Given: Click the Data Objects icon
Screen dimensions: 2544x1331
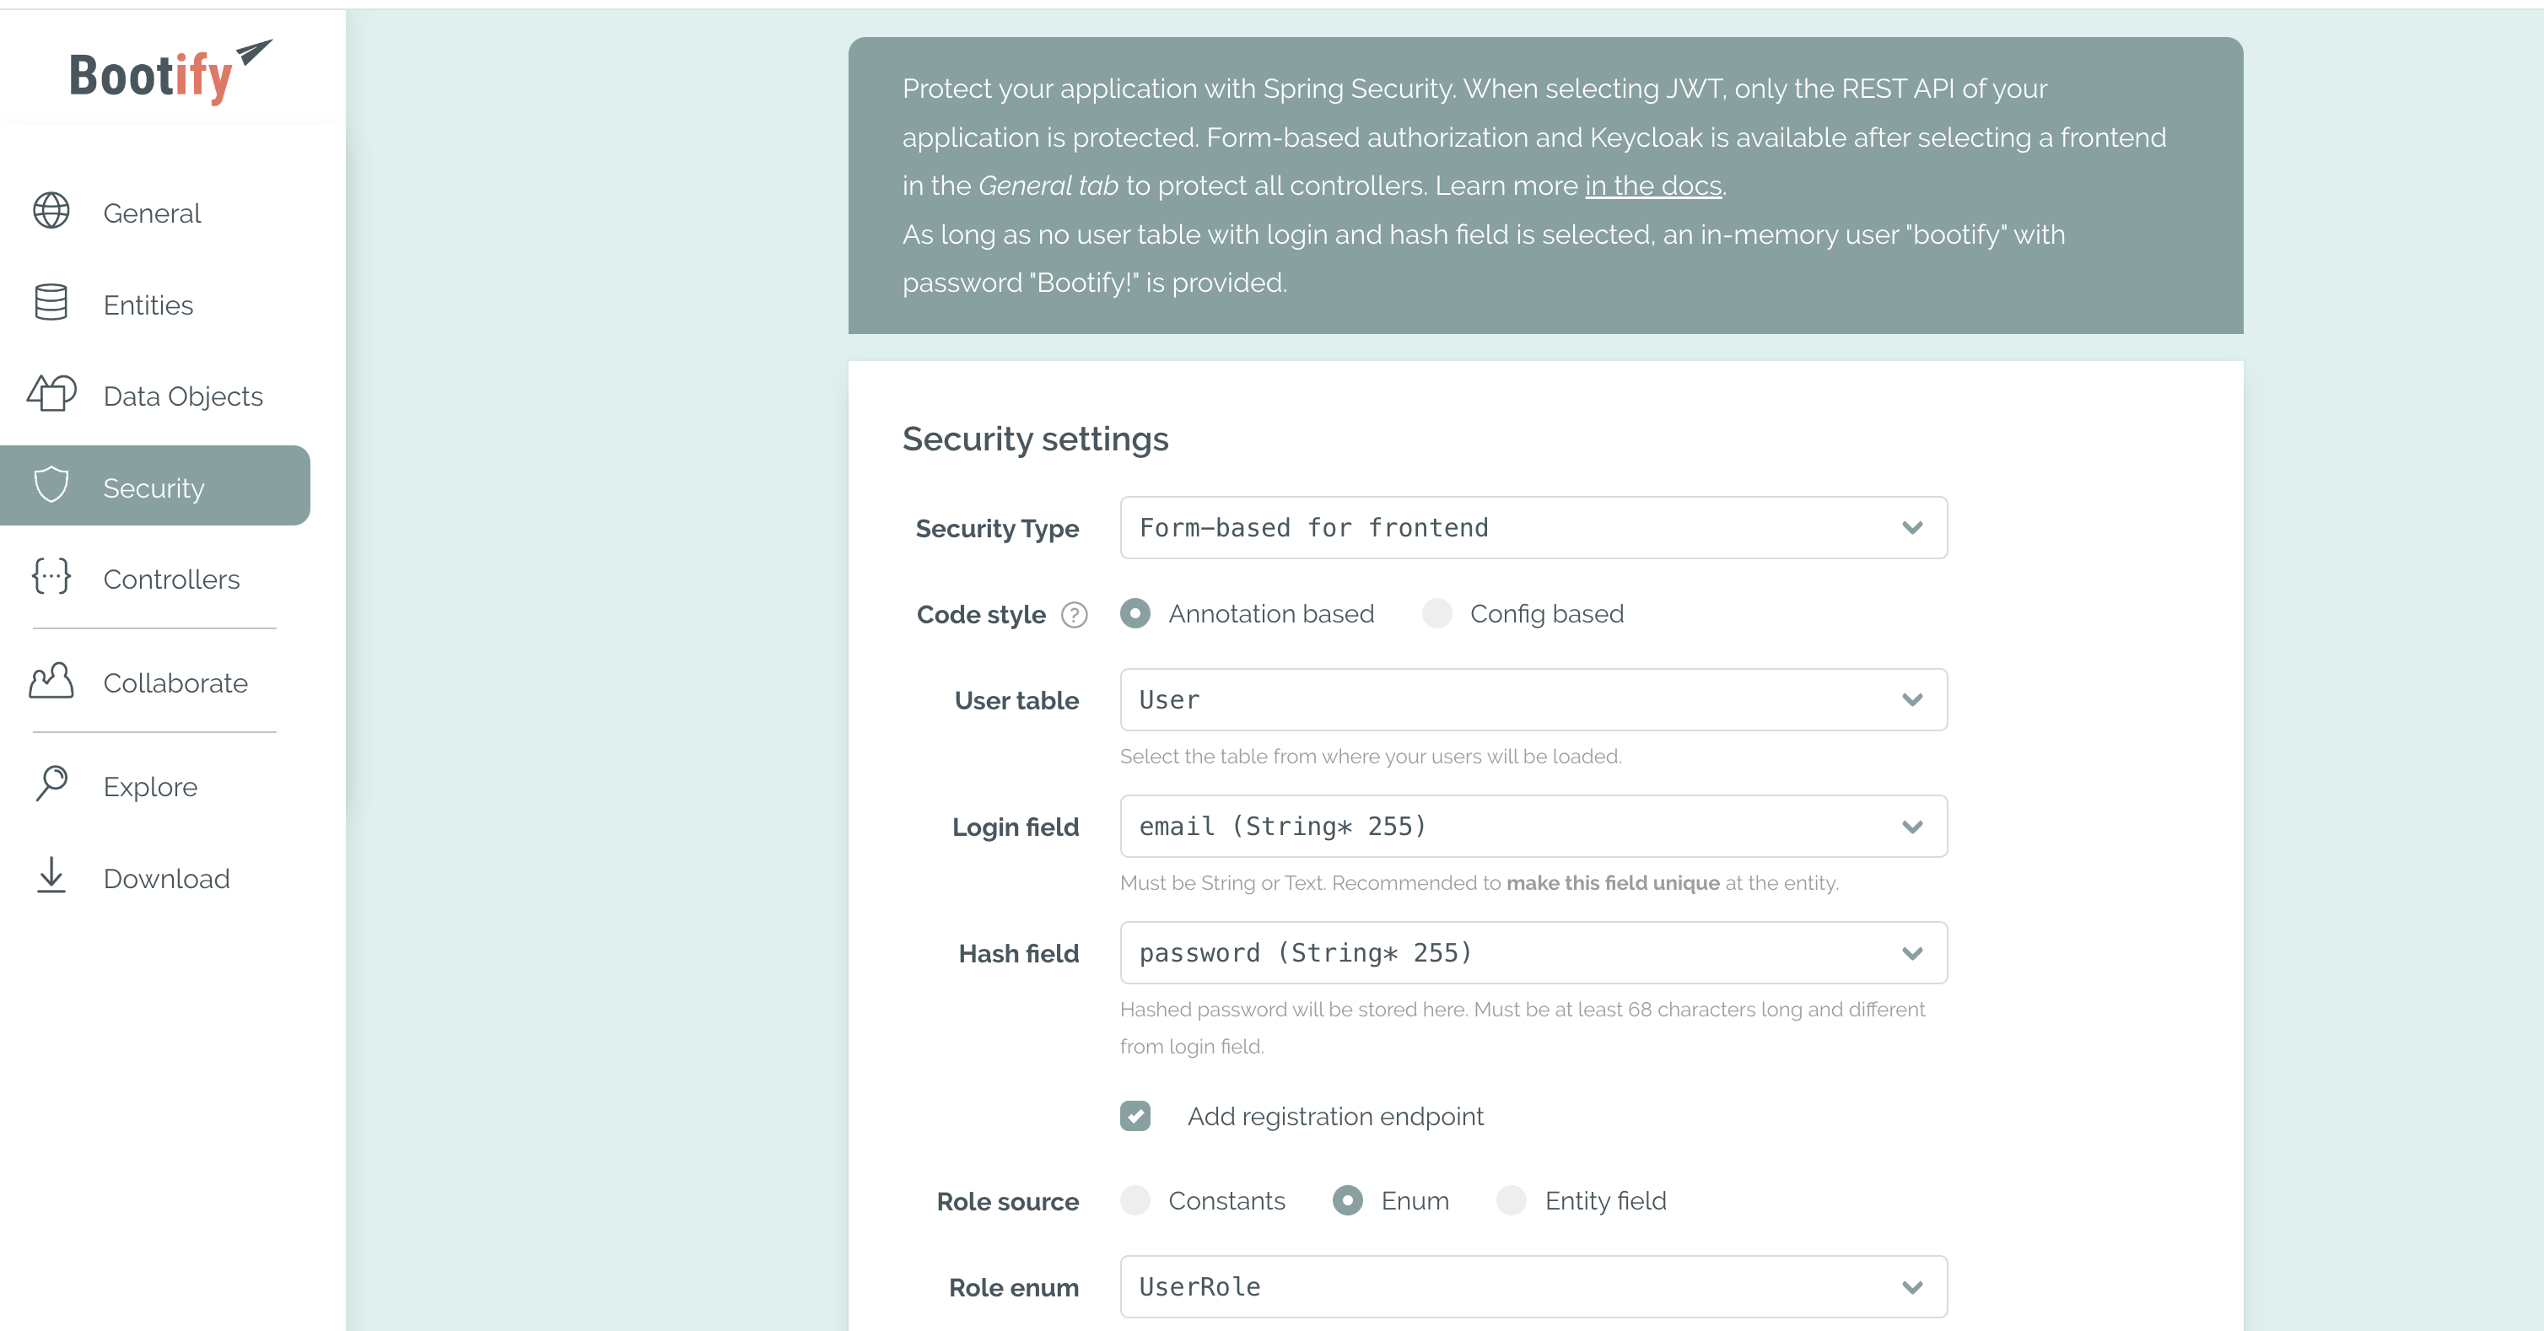Looking at the screenshot, I should 51,393.
